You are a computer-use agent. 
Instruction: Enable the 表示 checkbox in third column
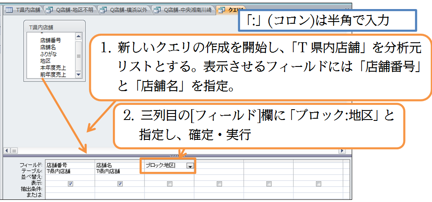[x=170, y=183]
